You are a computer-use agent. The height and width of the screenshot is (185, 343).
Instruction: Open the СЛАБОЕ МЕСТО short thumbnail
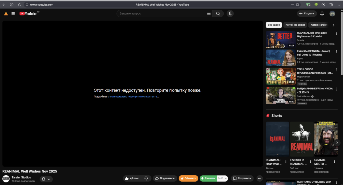[x=326, y=139]
